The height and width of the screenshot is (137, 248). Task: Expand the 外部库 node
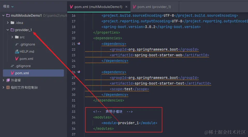pos(3,80)
